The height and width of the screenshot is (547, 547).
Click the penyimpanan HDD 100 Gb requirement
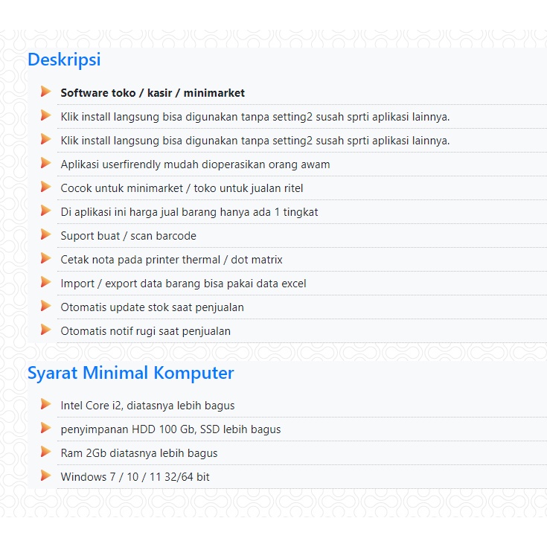(x=170, y=429)
